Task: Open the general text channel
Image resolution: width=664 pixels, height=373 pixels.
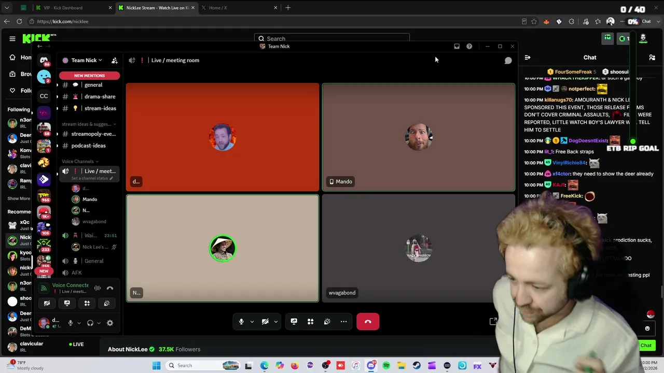Action: click(x=89, y=85)
